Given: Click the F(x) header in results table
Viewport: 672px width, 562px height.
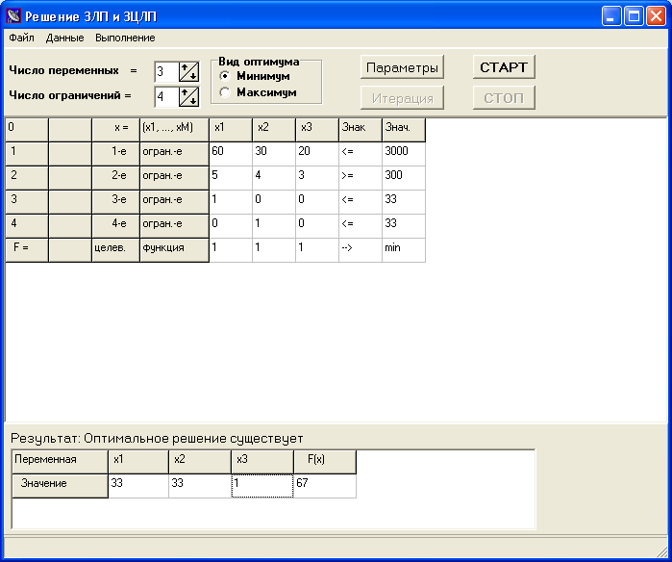Looking at the screenshot, I should tap(325, 462).
